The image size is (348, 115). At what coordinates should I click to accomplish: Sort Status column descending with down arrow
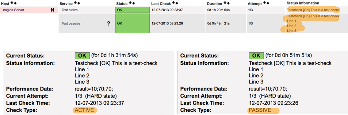133,3
